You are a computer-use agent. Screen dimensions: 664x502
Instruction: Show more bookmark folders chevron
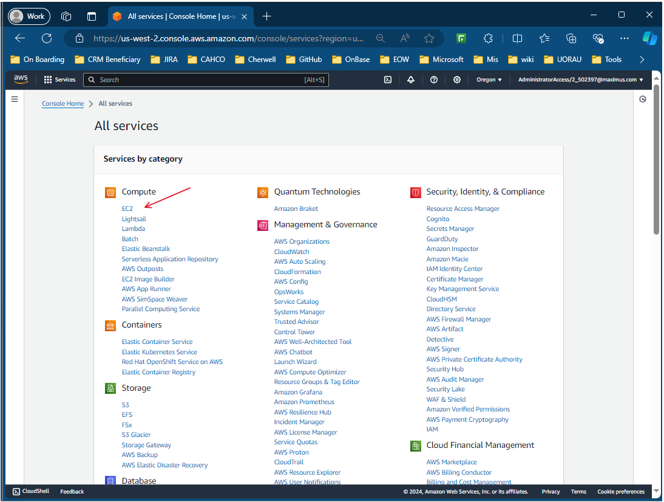(x=642, y=60)
